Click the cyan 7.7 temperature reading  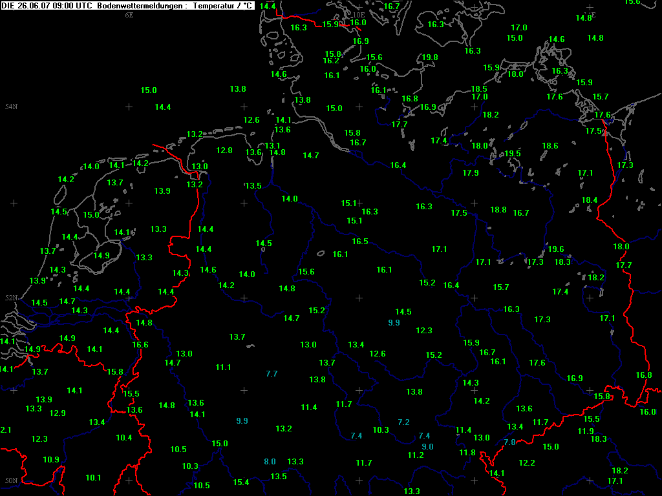[x=272, y=374]
